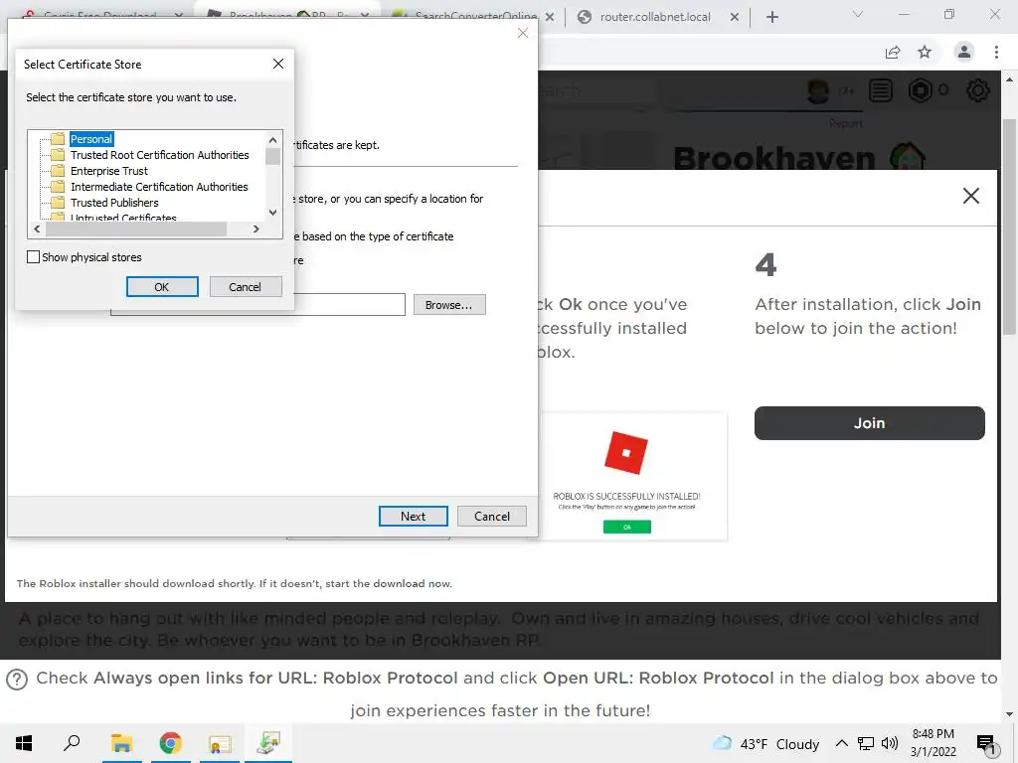
Task: Open Chrome three-dot menu
Action: pos(996,52)
